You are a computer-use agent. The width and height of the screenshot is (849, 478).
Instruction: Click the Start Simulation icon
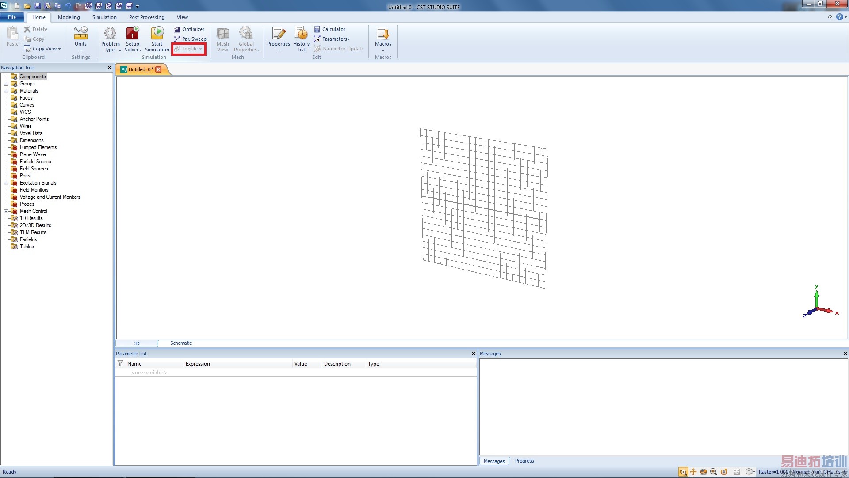[x=157, y=34]
